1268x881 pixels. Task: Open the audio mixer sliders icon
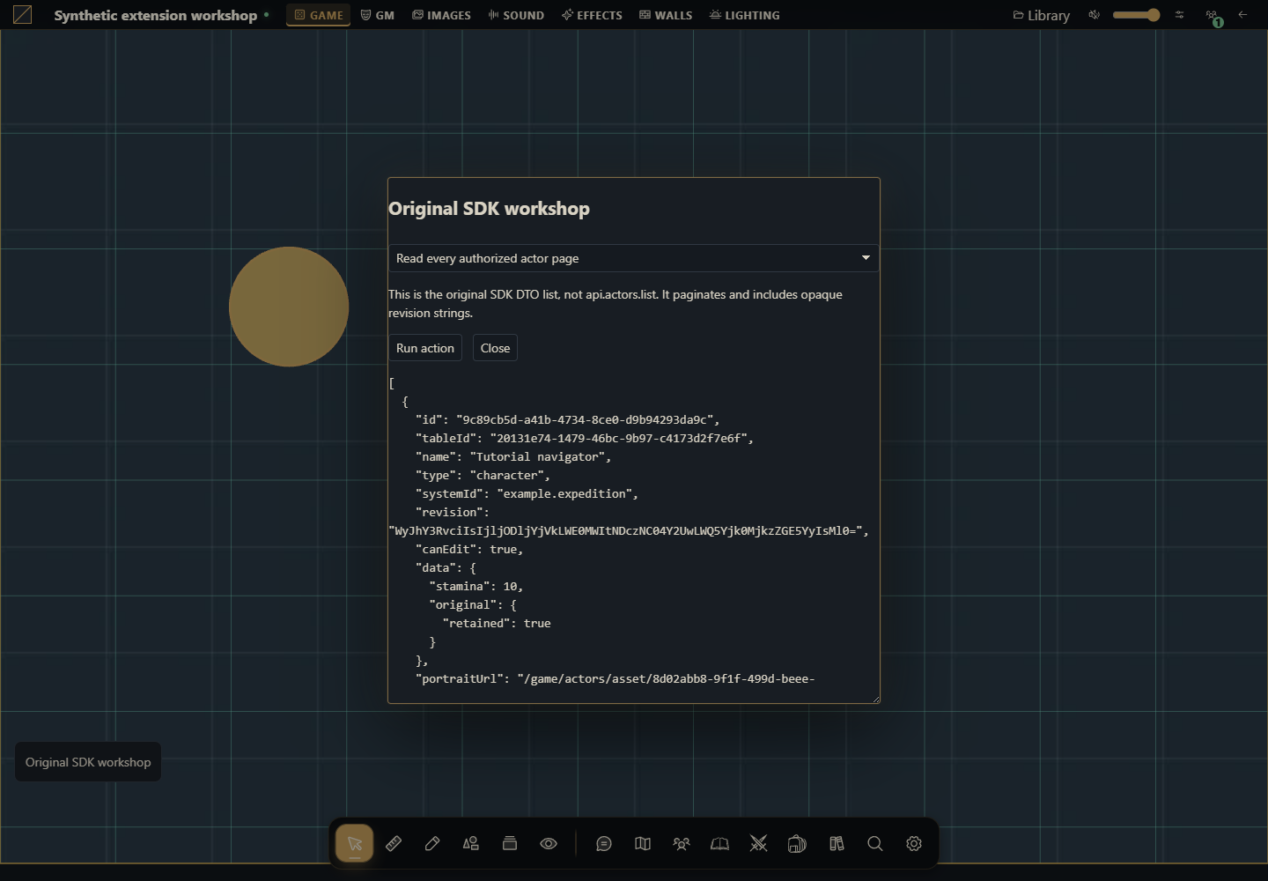(1179, 15)
